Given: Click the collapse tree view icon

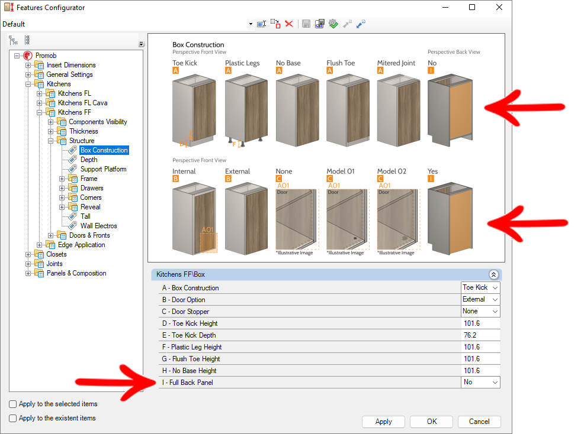Looking at the screenshot, I should (14, 40).
